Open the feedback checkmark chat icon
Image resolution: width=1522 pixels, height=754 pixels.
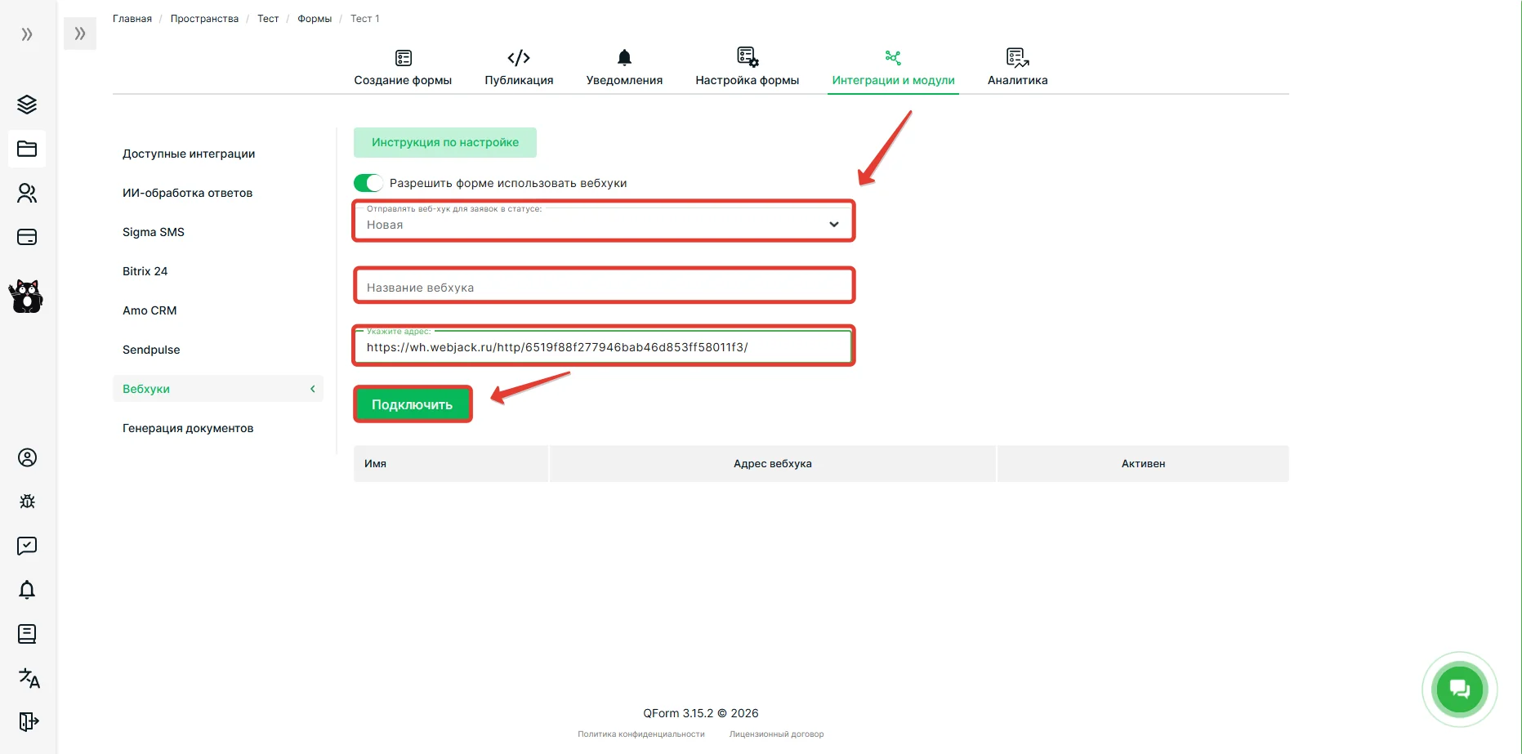coord(27,546)
